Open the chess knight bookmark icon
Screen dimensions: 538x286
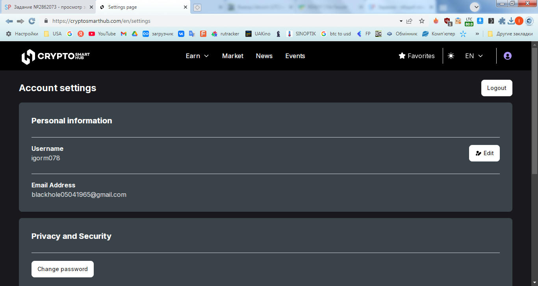(x=278, y=34)
